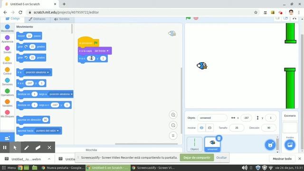Select the Screencastify pen tool
This screenshot has height=171, width=304.
27,148
